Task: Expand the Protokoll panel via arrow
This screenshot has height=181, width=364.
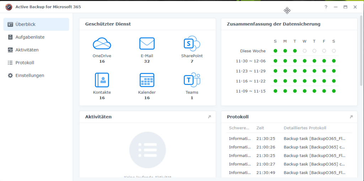Action: coord(351,117)
